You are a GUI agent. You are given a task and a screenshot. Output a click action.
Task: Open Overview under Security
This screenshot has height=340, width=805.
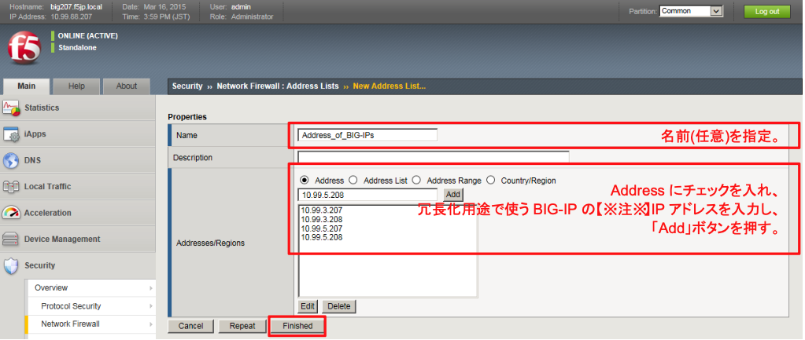coord(90,287)
